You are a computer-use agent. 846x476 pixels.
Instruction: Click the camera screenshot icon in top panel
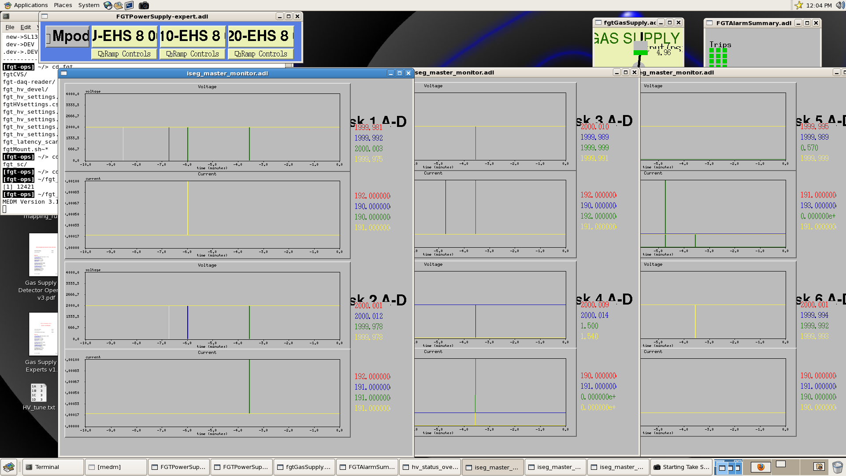144,5
